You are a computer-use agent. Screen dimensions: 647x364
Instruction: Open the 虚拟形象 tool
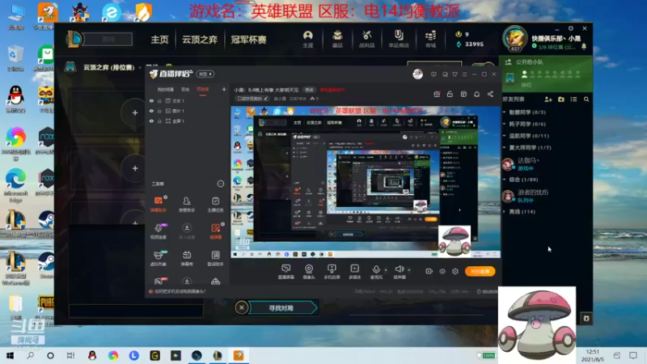click(159, 258)
